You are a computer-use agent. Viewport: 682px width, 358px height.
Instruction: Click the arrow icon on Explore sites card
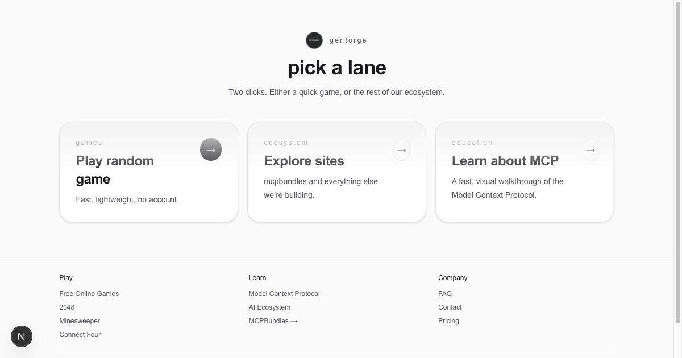[402, 150]
